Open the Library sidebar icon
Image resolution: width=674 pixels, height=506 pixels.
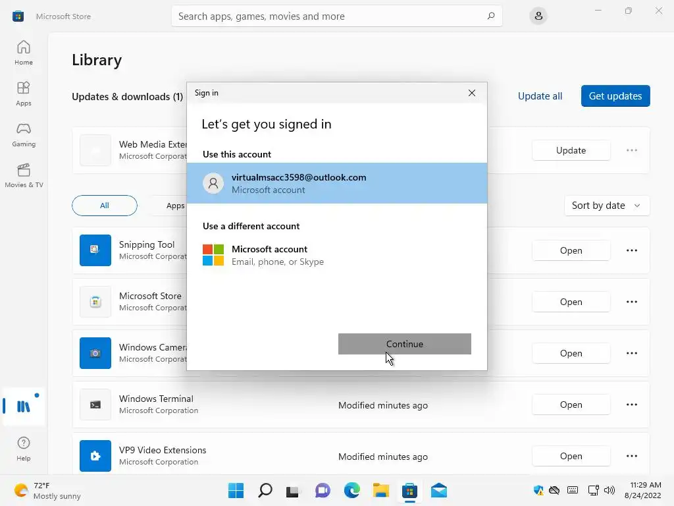[x=24, y=406]
